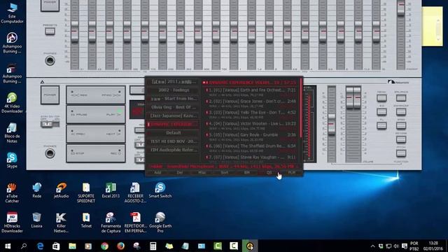Click the single fader left of the volume fader
Image resolution: width=448 pixels, height=252 pixels.
331,125
